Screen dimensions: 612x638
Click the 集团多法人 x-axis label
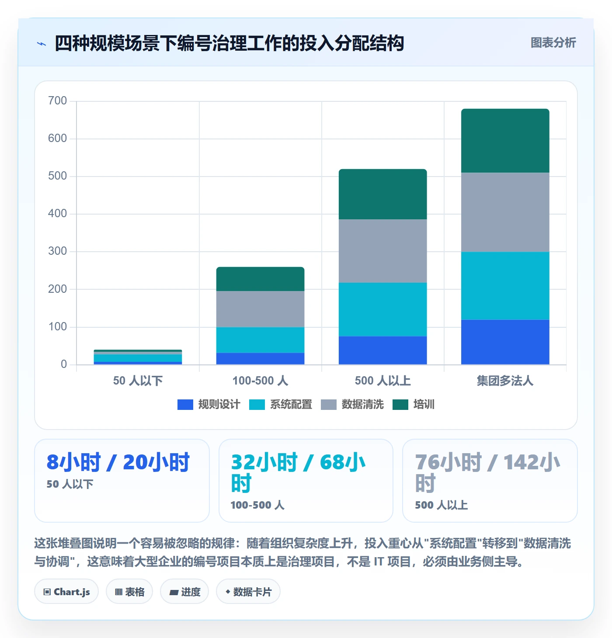pyautogui.click(x=505, y=381)
